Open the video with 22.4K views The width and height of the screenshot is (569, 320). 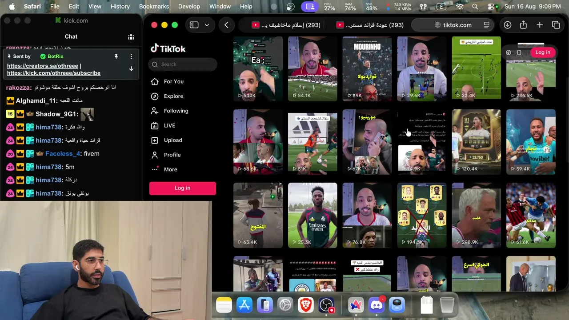click(476, 69)
